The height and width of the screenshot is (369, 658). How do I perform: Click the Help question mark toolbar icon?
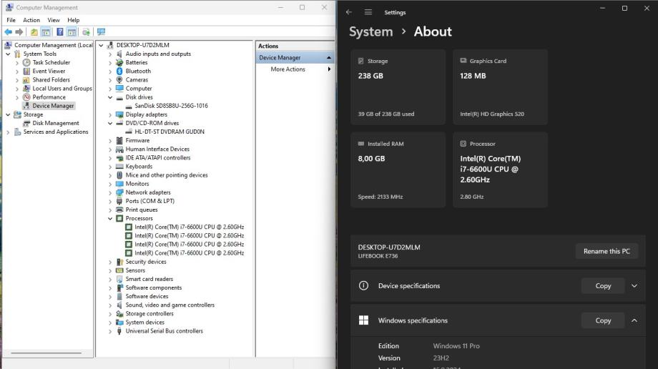60,32
